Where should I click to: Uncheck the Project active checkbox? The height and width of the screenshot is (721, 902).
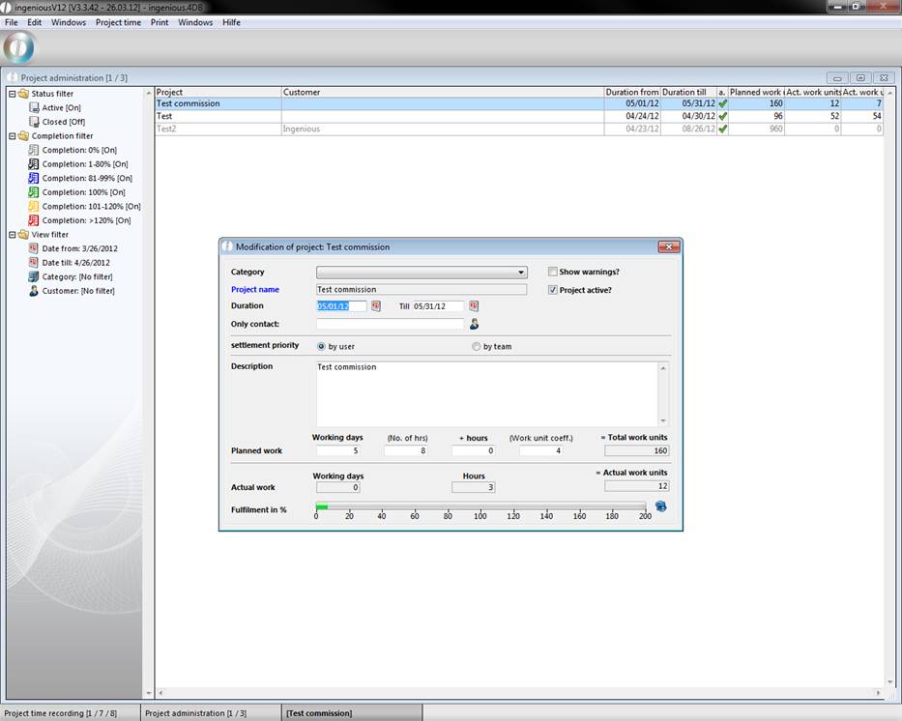coord(553,290)
